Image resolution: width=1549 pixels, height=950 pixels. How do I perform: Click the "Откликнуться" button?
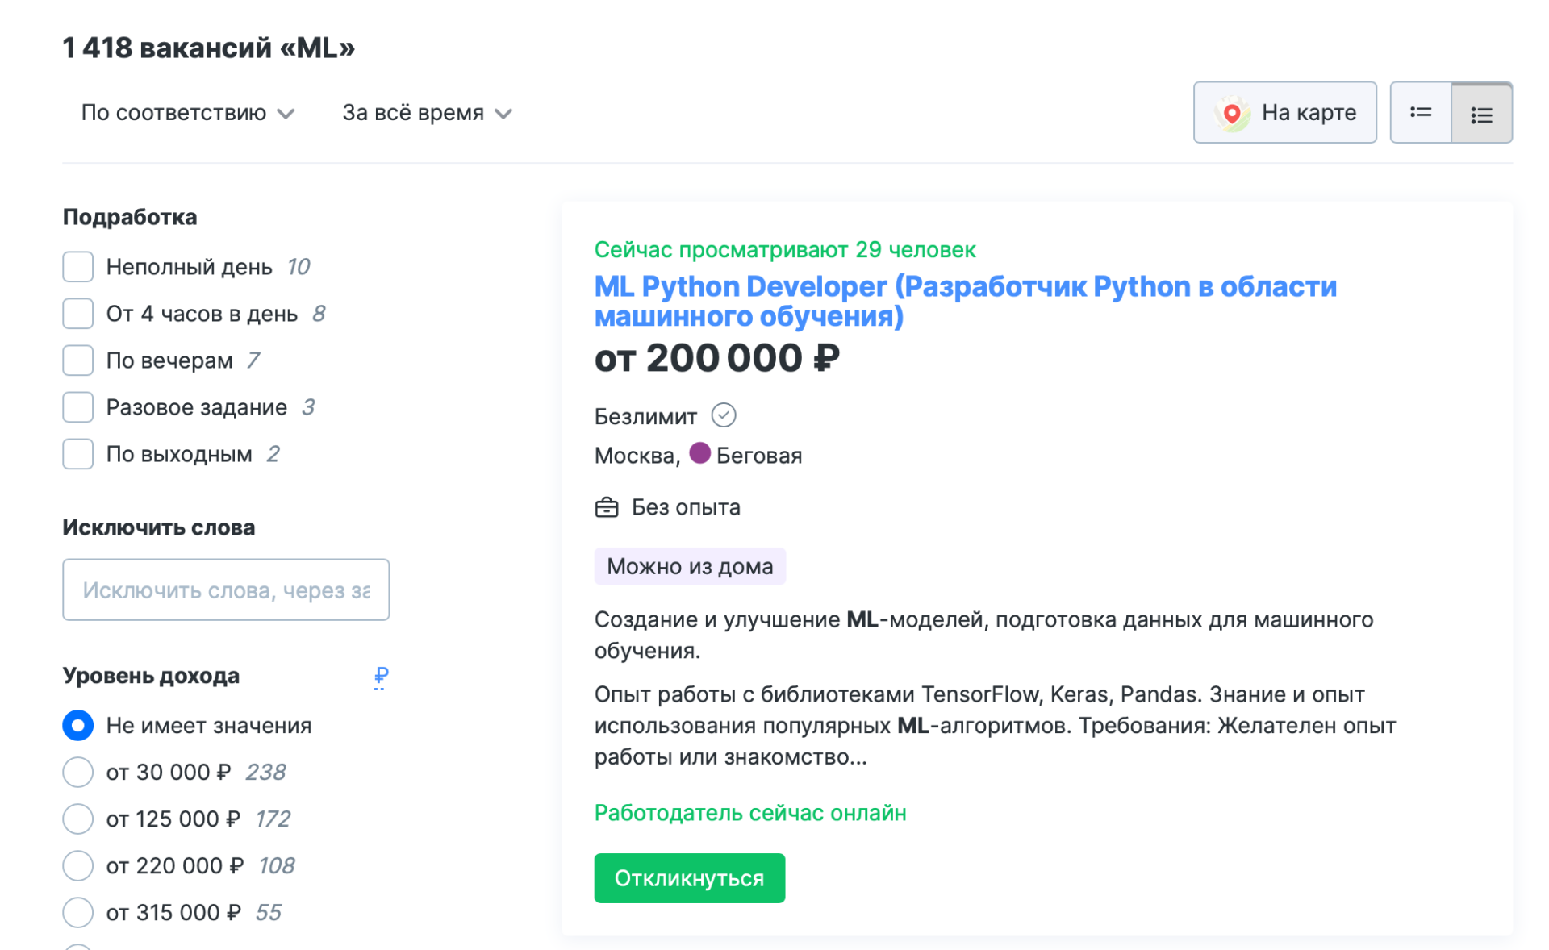click(x=689, y=878)
